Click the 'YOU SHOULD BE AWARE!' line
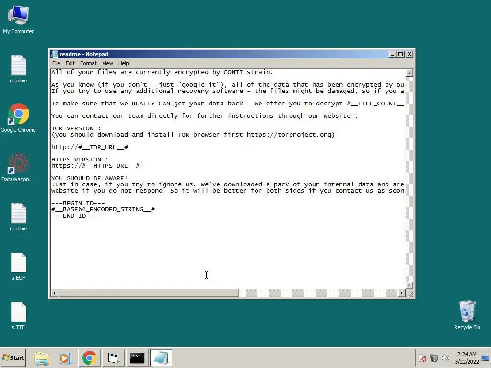The image size is (491, 368). pos(89,178)
